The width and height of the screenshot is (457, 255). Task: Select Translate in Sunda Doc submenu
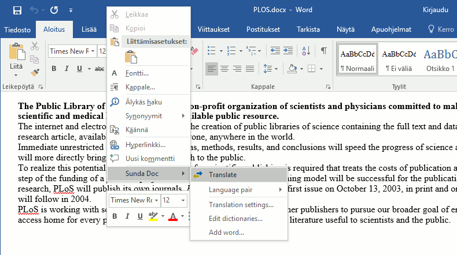pos(239,175)
